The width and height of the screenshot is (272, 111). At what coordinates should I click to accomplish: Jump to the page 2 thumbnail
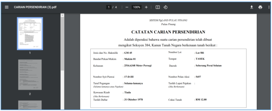click(x=30, y=75)
